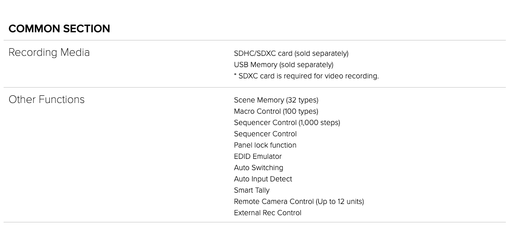Viewport: 512px width, 226px height.
Task: Click the SDHC/SDXC card line
Action: point(291,53)
